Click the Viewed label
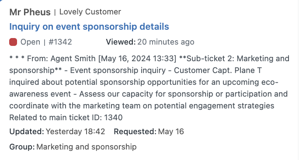The width and height of the screenshot is (299, 160). tap(121, 42)
